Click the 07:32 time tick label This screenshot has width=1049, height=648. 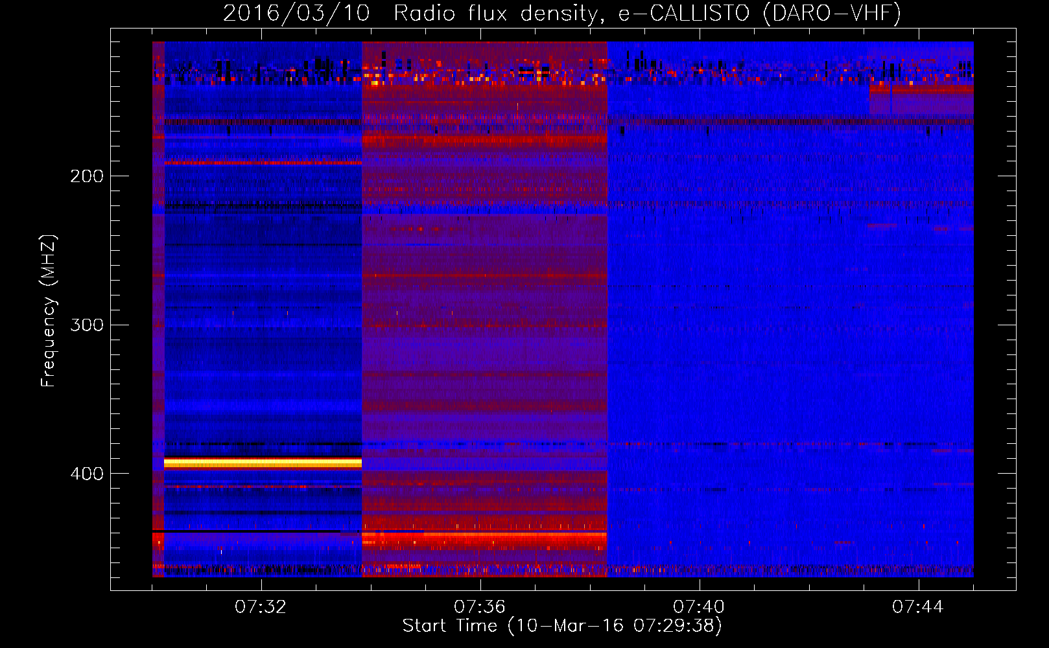click(x=261, y=607)
